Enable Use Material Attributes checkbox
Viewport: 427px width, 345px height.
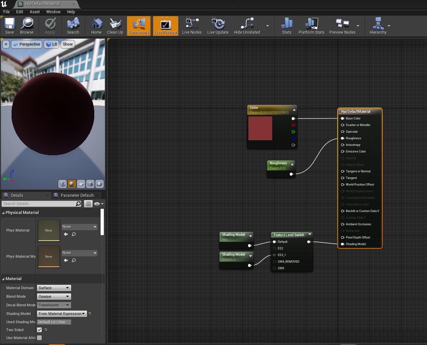click(x=39, y=338)
